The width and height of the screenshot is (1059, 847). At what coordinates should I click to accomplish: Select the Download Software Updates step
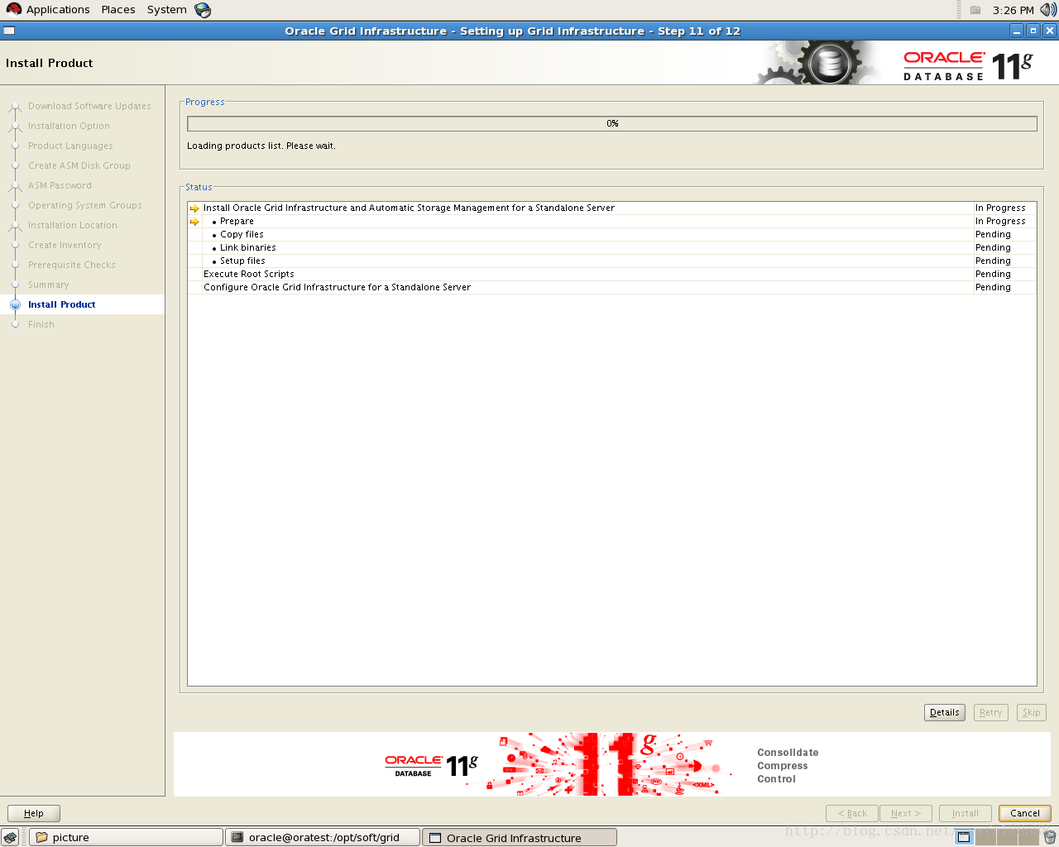coord(89,106)
